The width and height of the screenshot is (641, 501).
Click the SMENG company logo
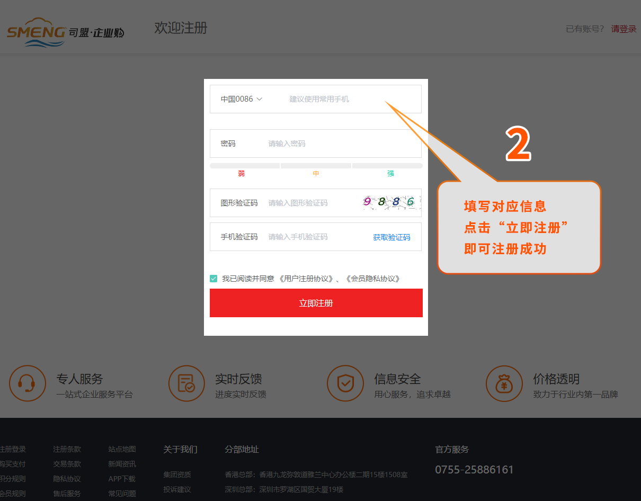coord(65,33)
